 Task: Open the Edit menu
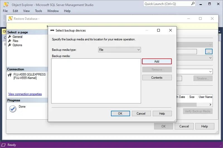[15, 11]
